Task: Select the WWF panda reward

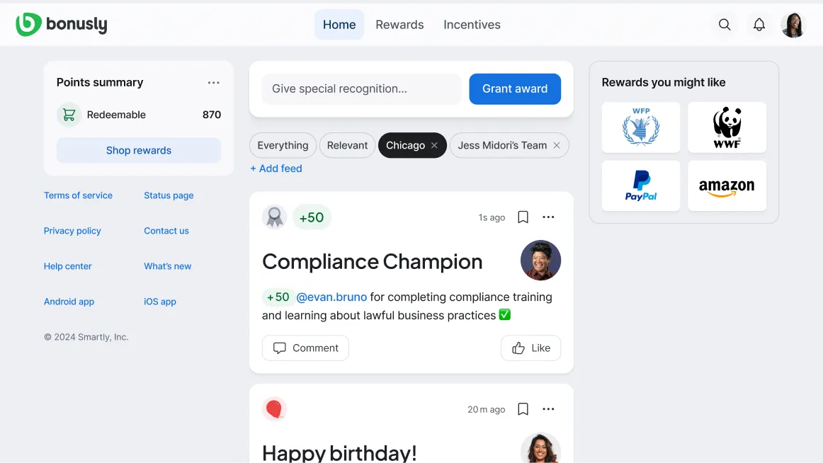Action: click(x=727, y=127)
